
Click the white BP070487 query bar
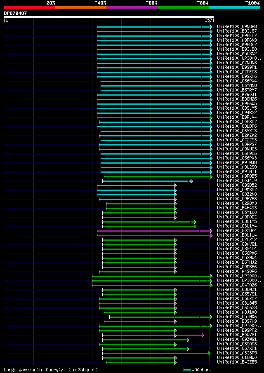[x=109, y=17]
